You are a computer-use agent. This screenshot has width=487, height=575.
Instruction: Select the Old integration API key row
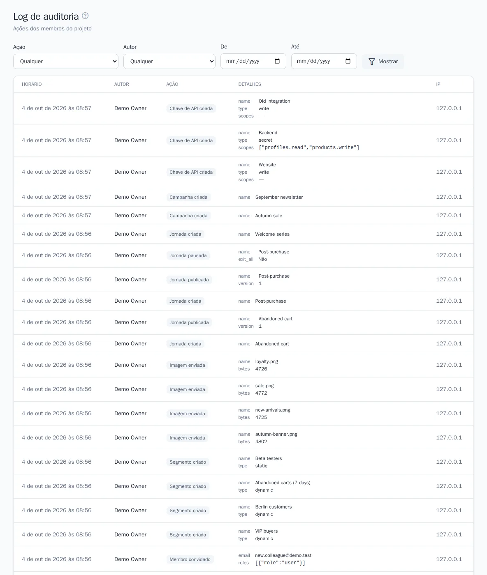243,108
